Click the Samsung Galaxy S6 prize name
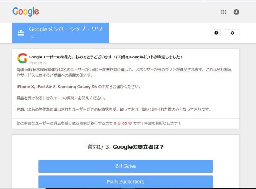The image size is (256, 189). pyautogui.click(x=78, y=86)
